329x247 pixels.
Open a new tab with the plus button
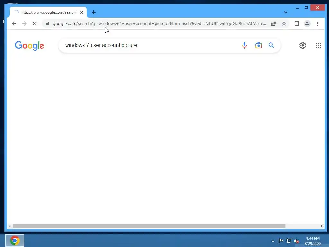pyautogui.click(x=94, y=13)
